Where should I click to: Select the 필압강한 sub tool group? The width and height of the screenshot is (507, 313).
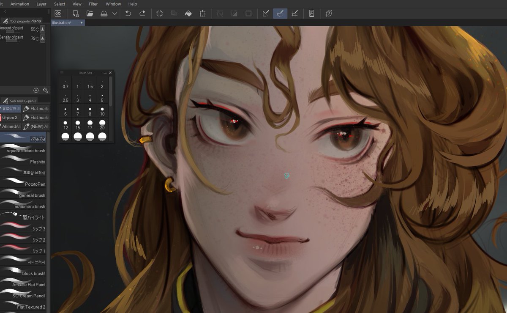(10, 109)
